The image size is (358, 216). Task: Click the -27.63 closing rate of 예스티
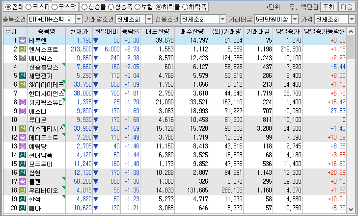click(x=337, y=111)
